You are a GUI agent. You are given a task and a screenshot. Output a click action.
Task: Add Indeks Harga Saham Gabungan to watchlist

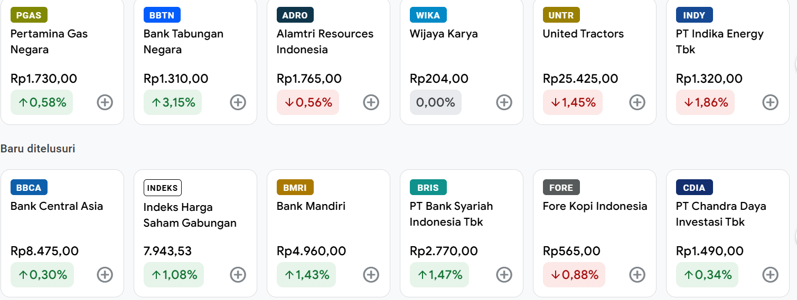click(x=238, y=275)
